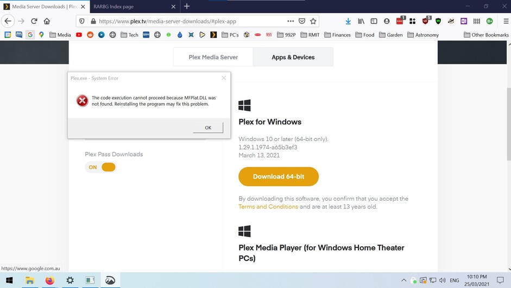511x288 pixels.
Task: Select Media Server Downloads browser tab
Action: point(41,7)
